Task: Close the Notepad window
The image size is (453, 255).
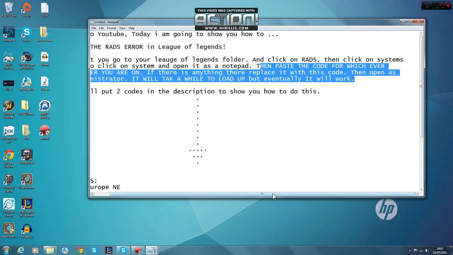Action: pyautogui.click(x=418, y=21)
